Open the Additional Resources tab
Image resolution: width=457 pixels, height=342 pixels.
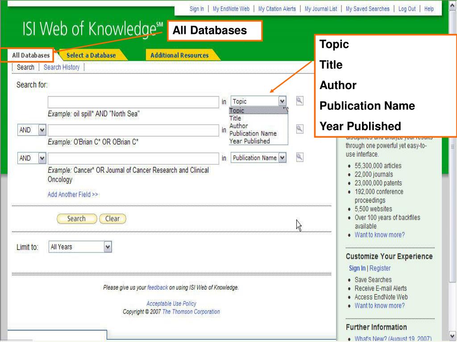coord(179,56)
